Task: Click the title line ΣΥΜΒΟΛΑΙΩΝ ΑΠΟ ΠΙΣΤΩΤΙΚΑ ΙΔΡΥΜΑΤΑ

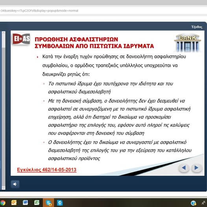Action: [x=94, y=46]
